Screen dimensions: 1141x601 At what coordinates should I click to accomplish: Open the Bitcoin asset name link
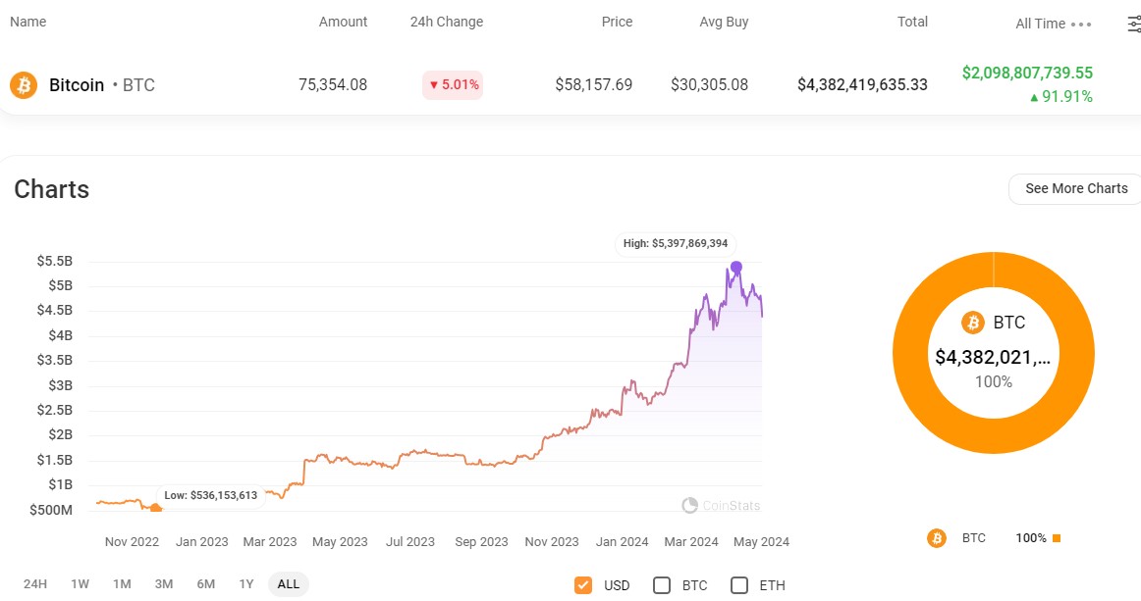77,85
